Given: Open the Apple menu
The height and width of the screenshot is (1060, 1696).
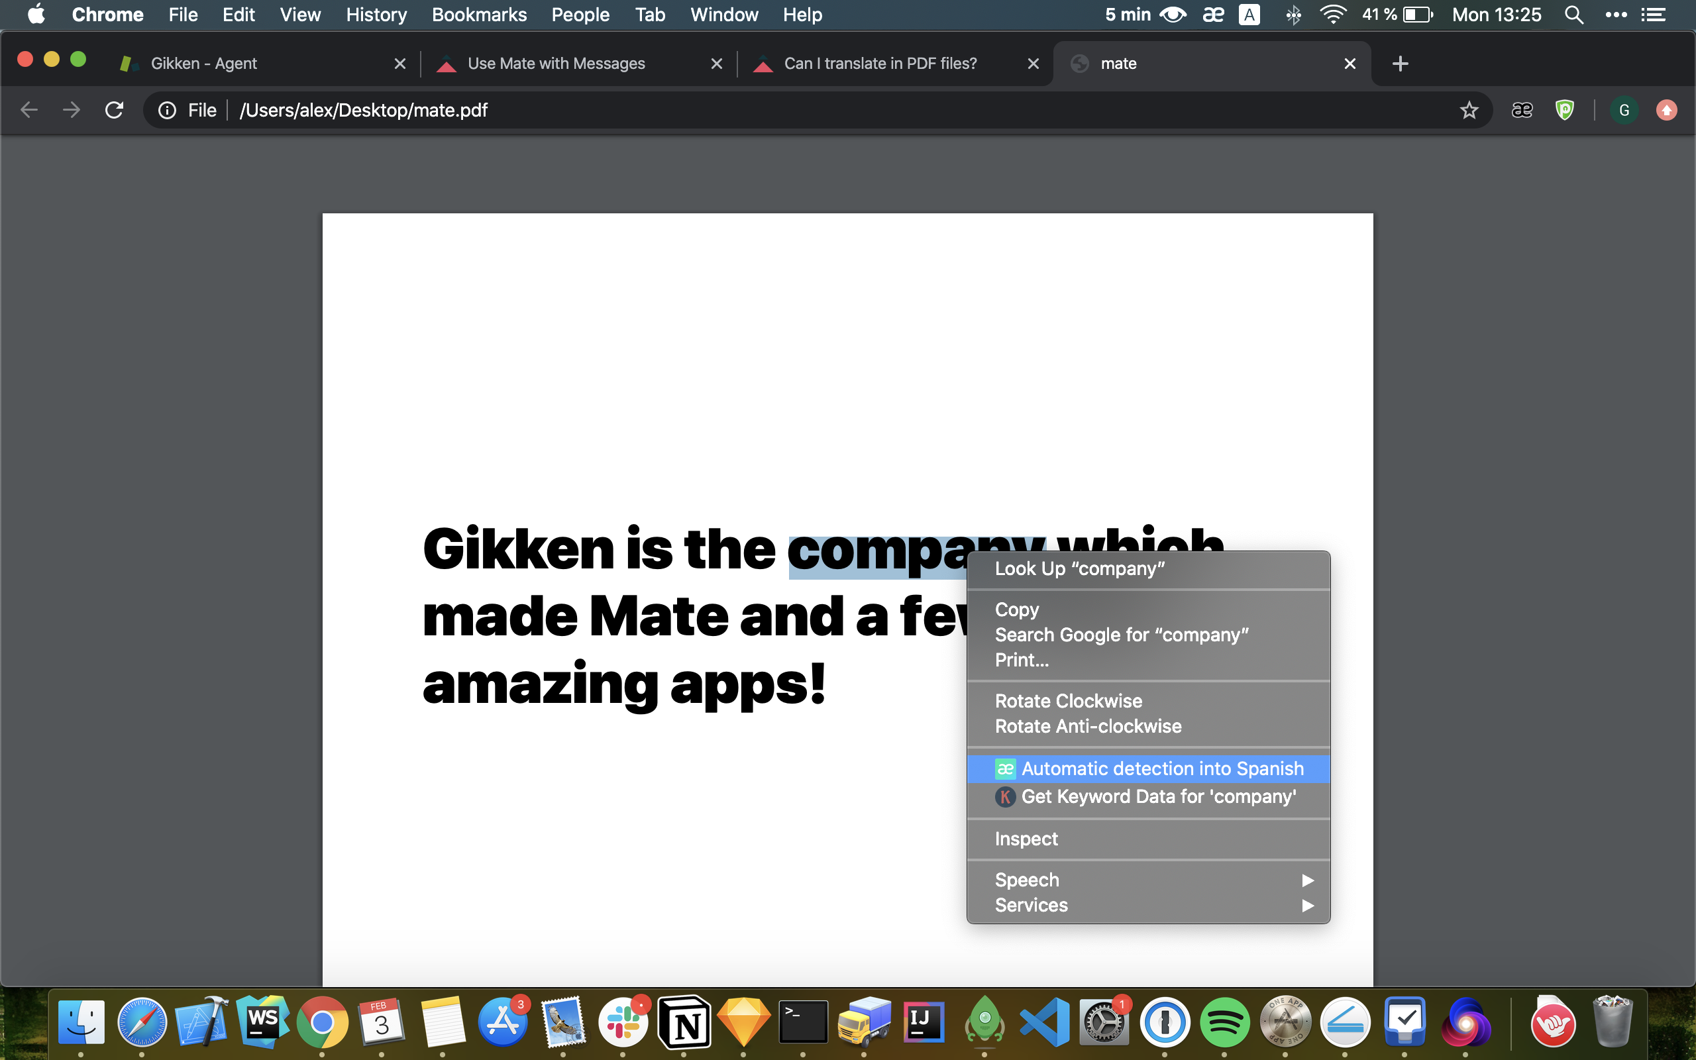Looking at the screenshot, I should coord(36,15).
